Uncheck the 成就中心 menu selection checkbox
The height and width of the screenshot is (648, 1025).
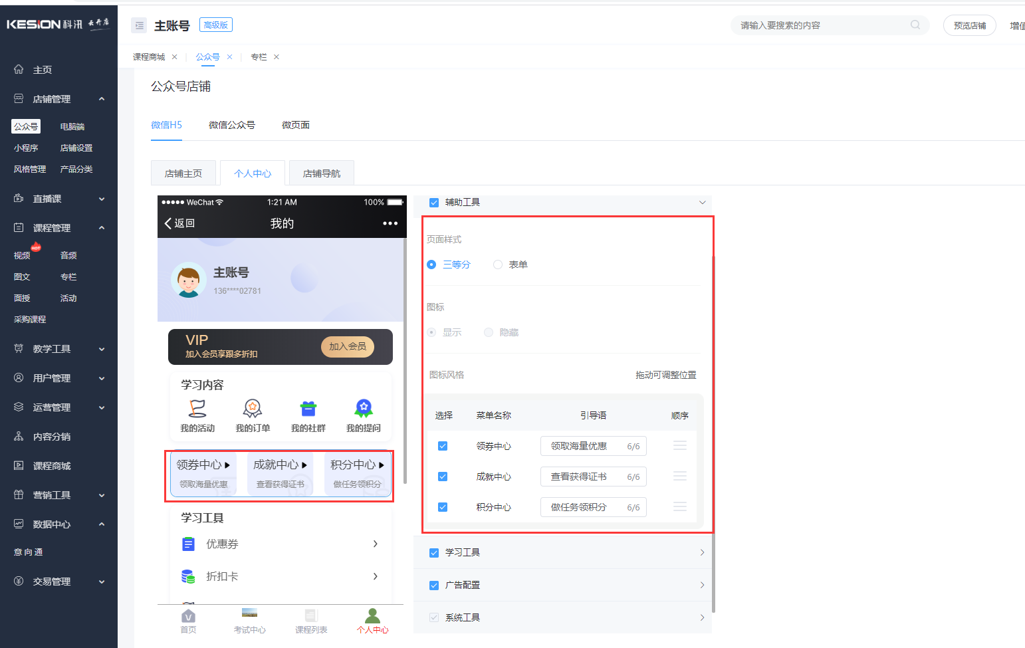point(443,476)
